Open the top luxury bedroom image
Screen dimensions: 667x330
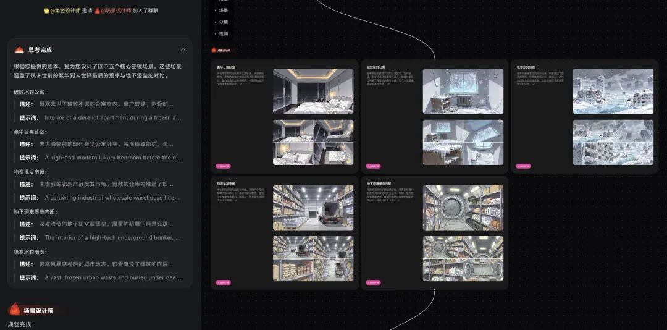click(x=313, y=91)
